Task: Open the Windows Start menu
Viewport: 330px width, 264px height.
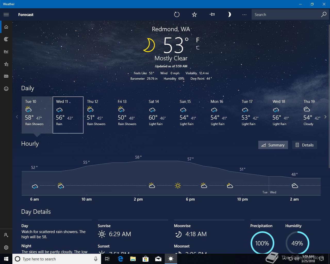Action: [6, 259]
